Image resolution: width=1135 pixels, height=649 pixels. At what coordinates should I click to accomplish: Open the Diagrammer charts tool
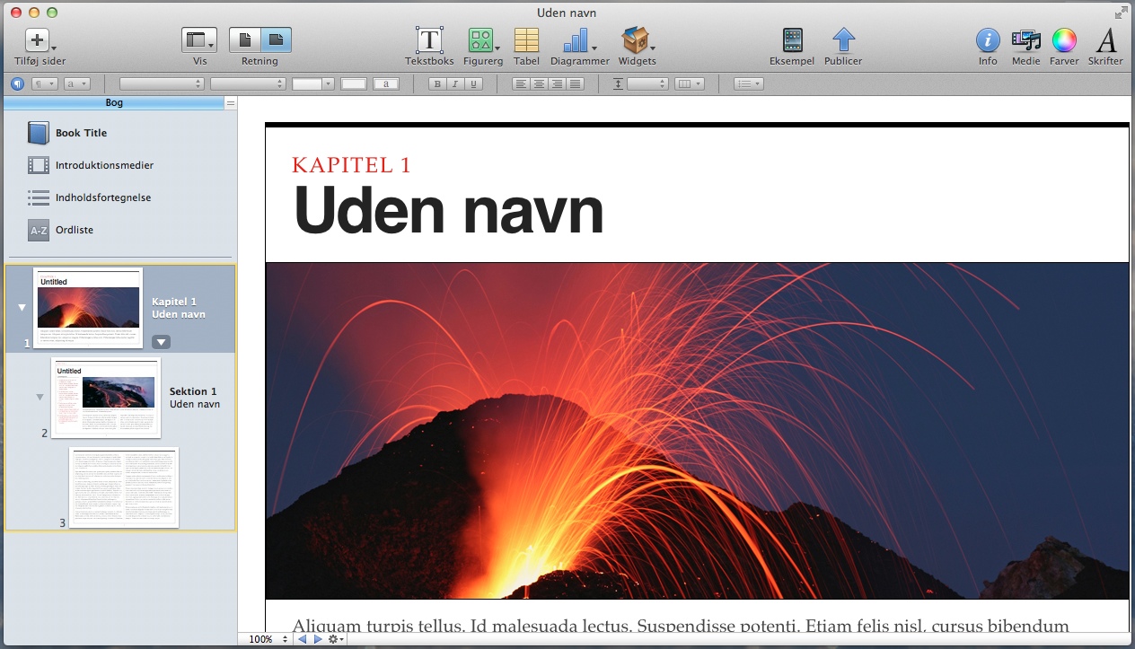(577, 40)
